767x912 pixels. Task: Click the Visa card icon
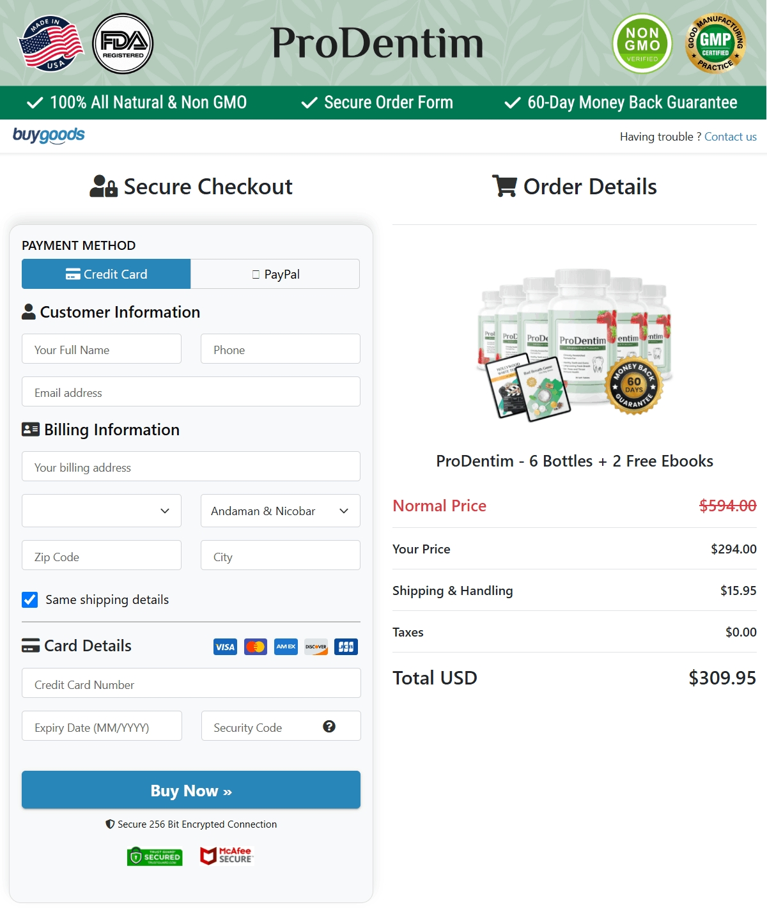pos(225,647)
